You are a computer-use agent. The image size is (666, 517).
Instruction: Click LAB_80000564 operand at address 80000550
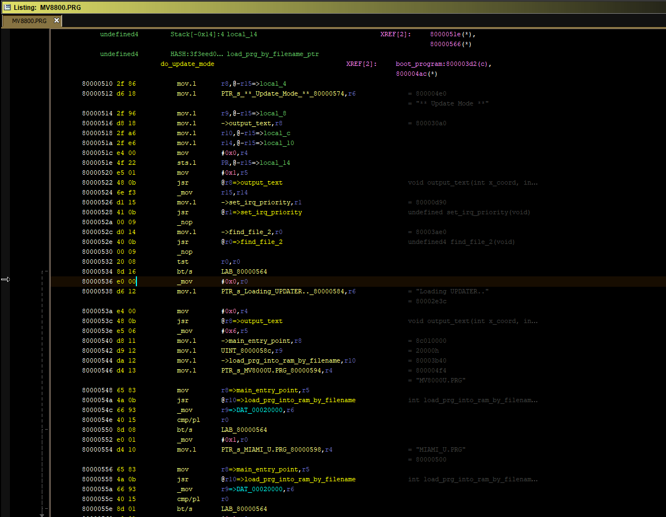244,430
